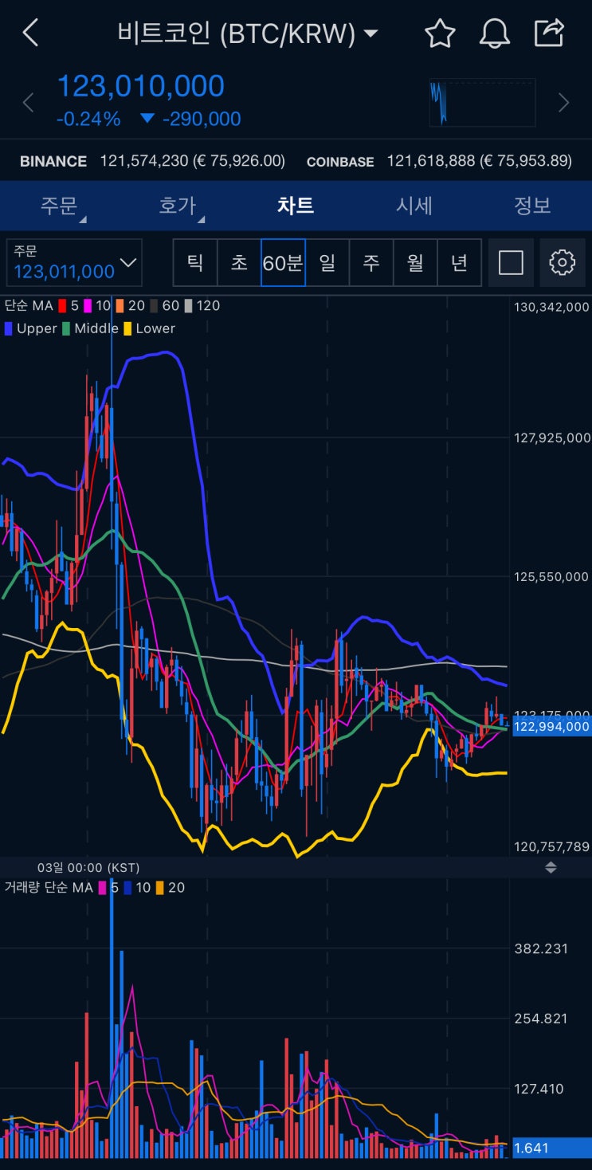Tap the fullscreen square chart icon
Viewport: 592px width, 1170px height.
pos(511,262)
